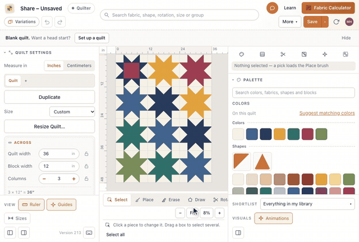
Task: Click the undo arrow icon
Action: 47,22
